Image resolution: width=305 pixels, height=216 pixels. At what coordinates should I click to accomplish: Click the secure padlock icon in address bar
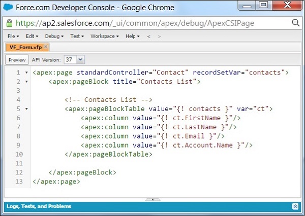pos(9,23)
